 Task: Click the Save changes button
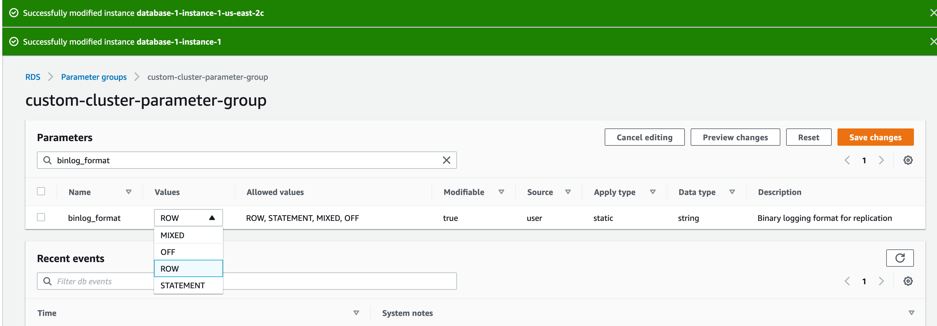(875, 137)
